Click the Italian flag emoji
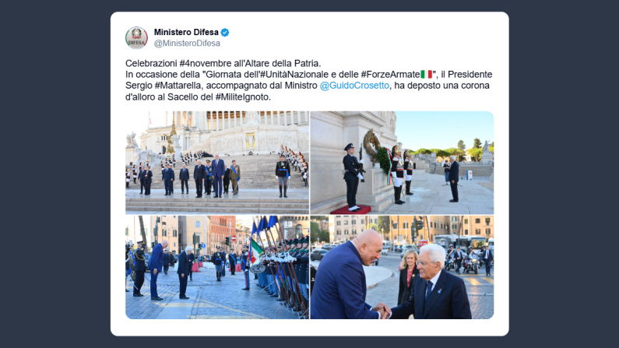 coord(427,75)
